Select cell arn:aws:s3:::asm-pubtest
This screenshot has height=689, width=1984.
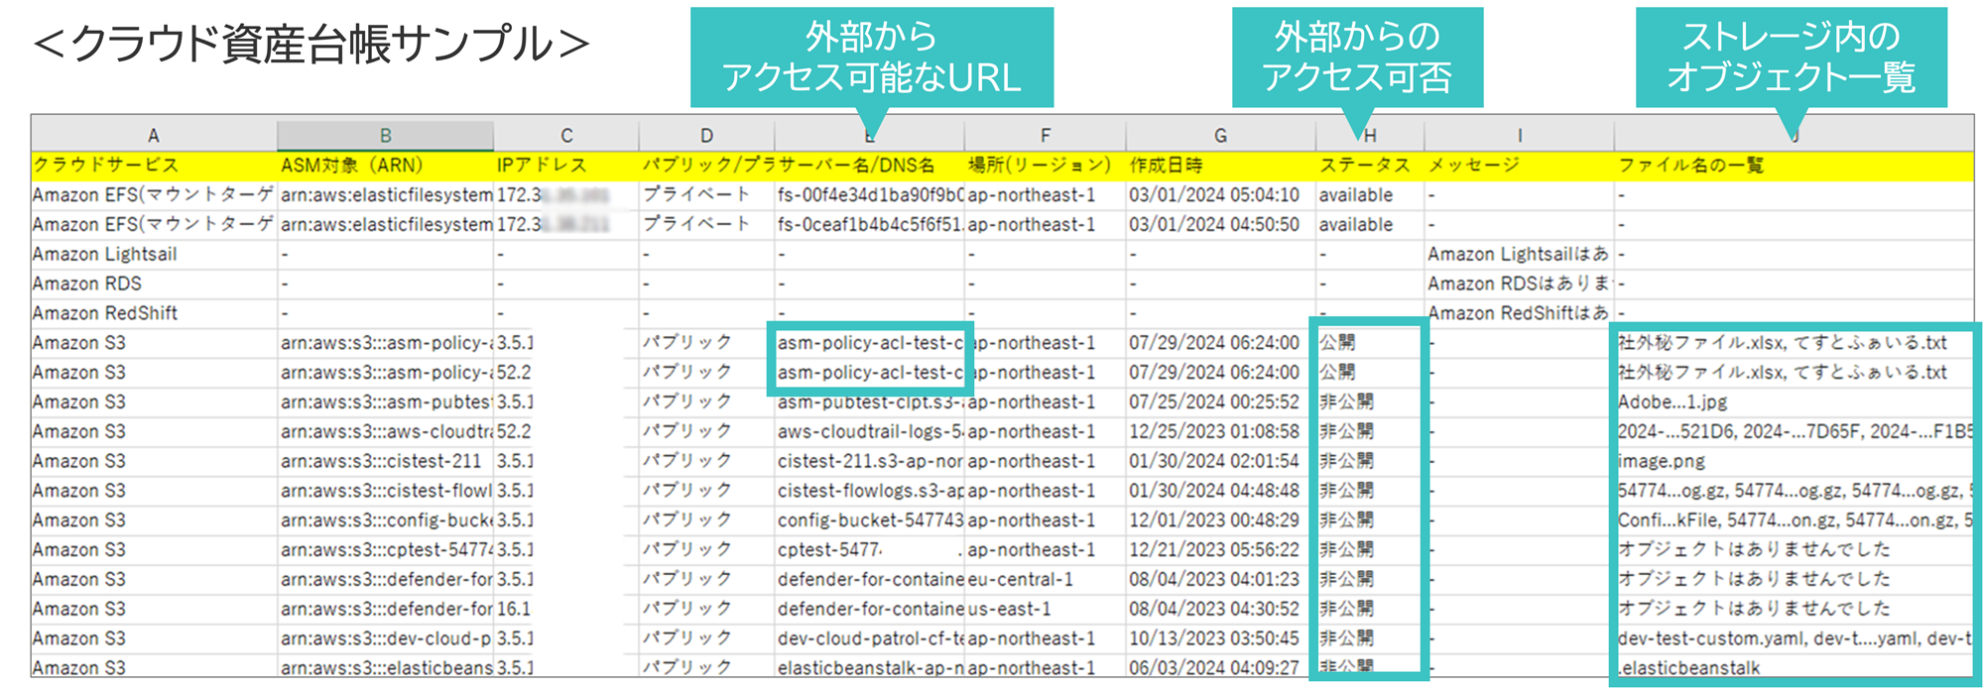[386, 402]
